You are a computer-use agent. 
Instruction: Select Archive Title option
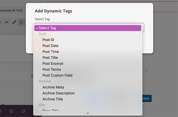tap(53, 99)
